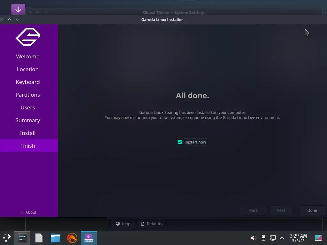Click the greyed-out Next button
The image size is (327, 245).
point(281,211)
